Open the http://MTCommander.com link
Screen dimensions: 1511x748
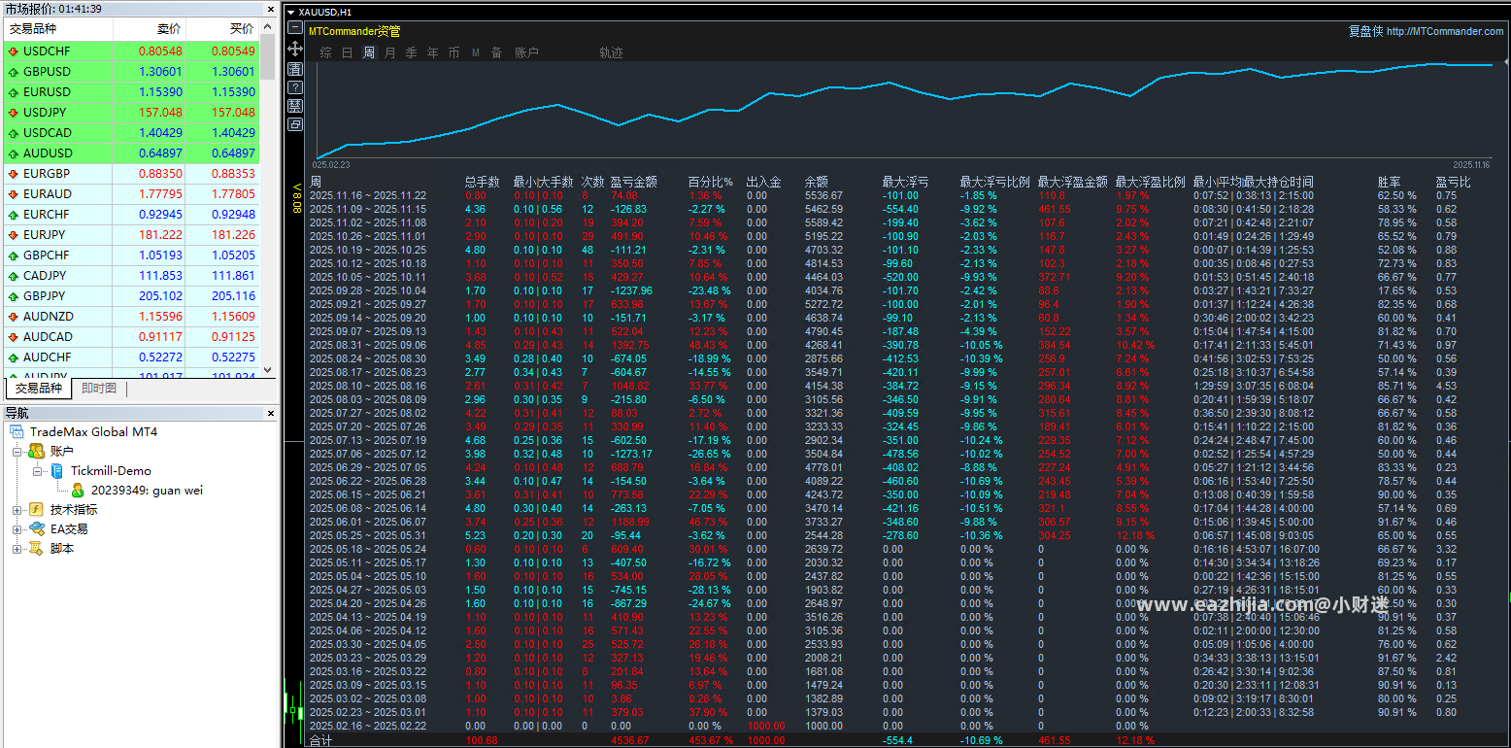tap(1445, 31)
